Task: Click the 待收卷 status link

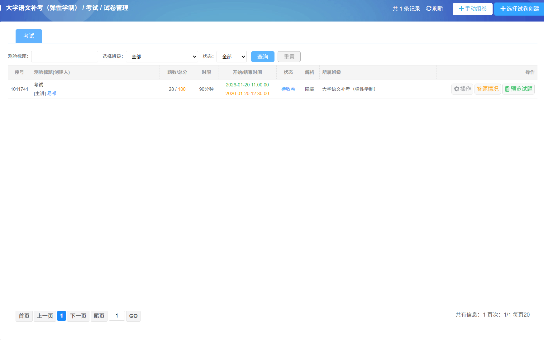Action: 288,89
